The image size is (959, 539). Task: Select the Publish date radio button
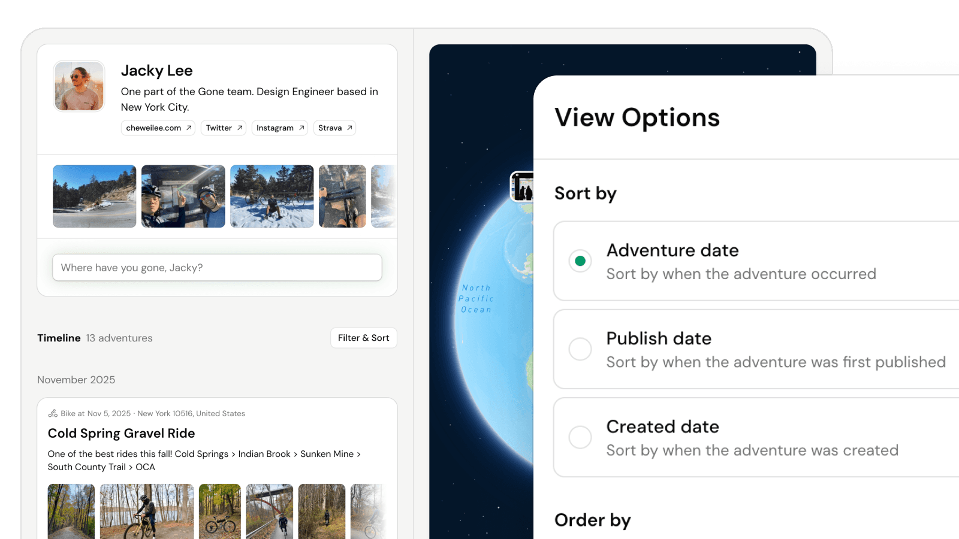580,349
